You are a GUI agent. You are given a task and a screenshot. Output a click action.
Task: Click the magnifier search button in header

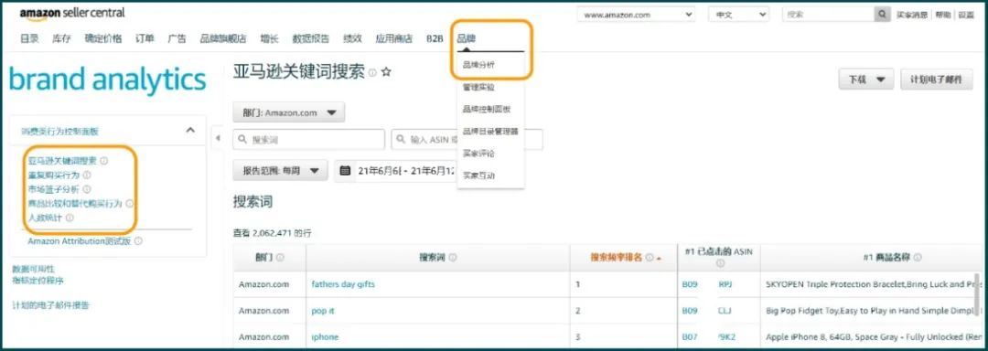tap(883, 15)
